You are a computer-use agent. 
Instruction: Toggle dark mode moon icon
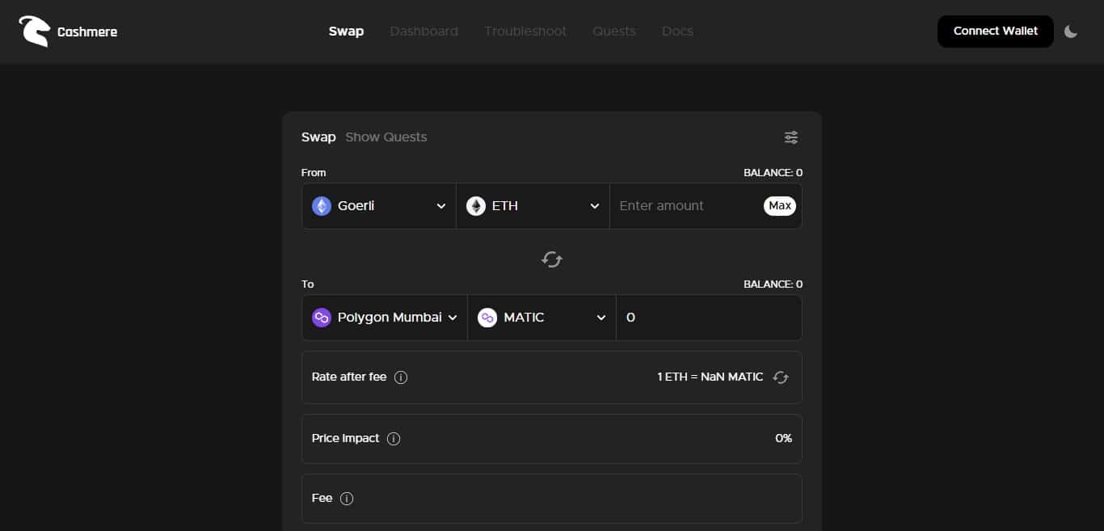pos(1071,32)
